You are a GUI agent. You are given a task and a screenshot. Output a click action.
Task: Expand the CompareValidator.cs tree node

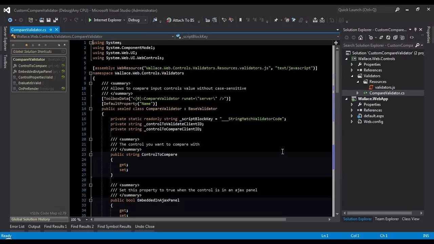tap(357, 93)
